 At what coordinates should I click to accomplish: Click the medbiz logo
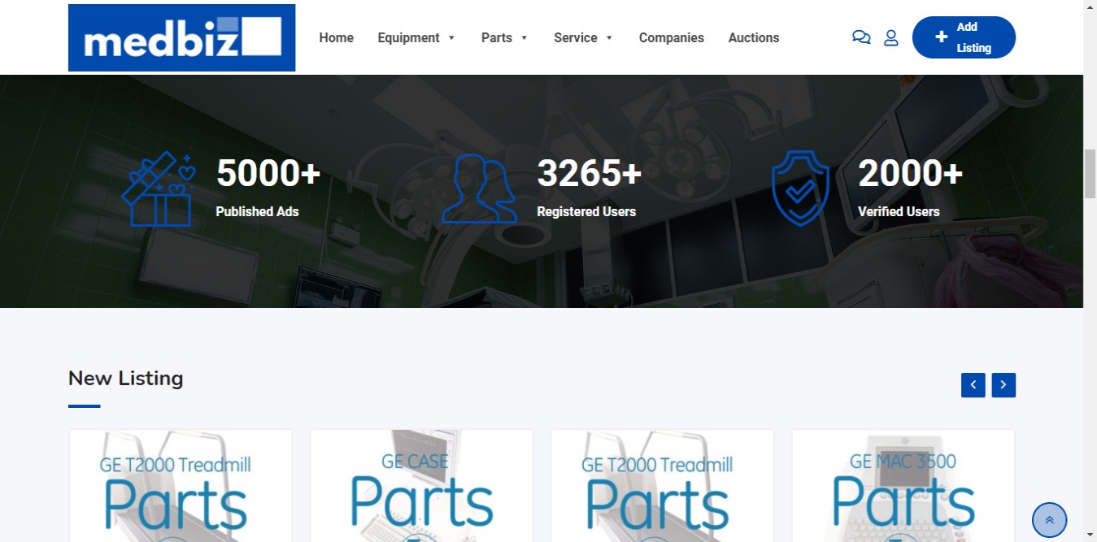[181, 37]
